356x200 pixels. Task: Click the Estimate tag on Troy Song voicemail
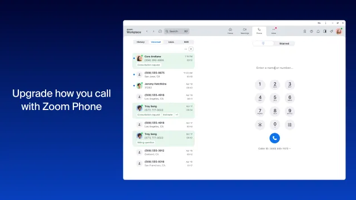tap(168, 115)
